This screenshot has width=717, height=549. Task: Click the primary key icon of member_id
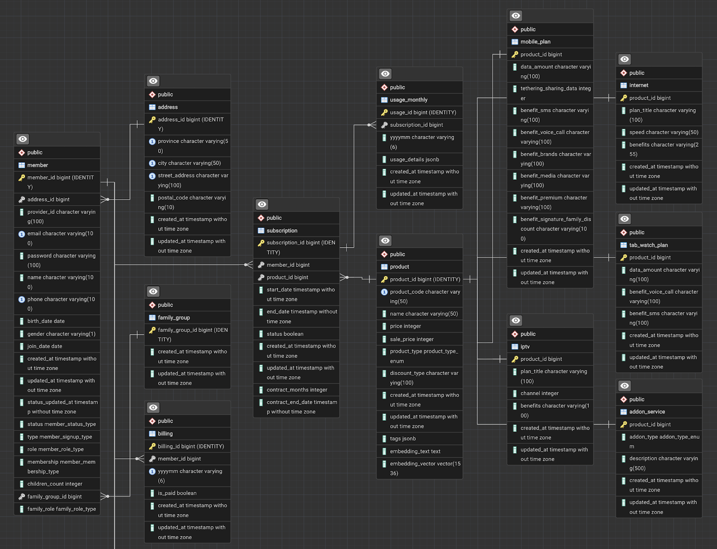click(22, 178)
